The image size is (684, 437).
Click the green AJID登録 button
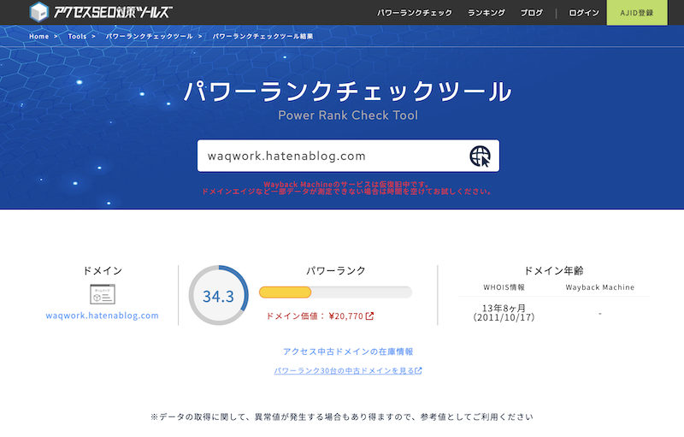coord(637,13)
